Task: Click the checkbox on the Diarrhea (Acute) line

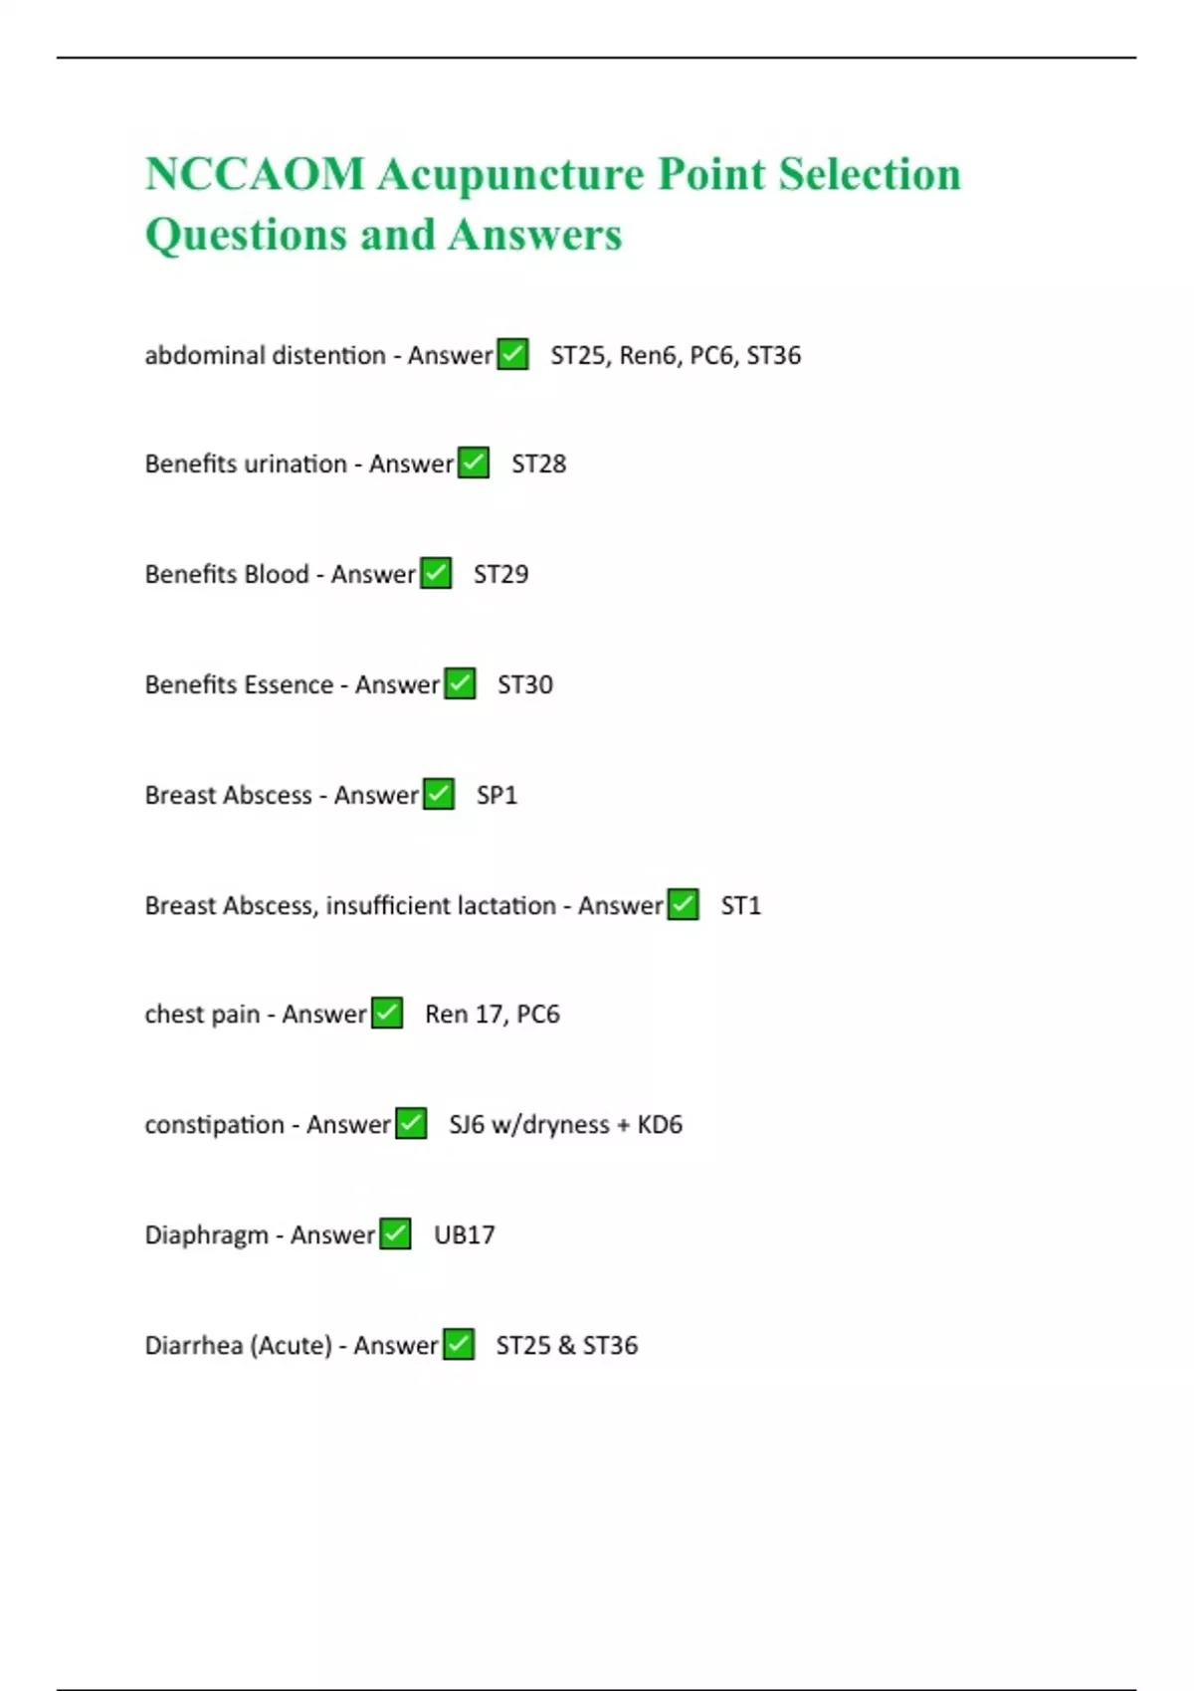Action: point(459,1345)
